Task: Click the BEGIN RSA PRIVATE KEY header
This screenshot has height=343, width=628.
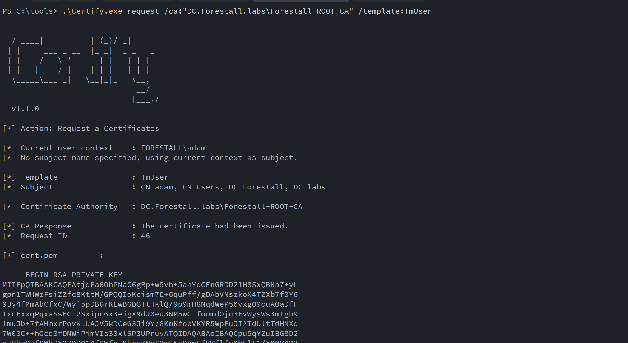Action: point(74,275)
